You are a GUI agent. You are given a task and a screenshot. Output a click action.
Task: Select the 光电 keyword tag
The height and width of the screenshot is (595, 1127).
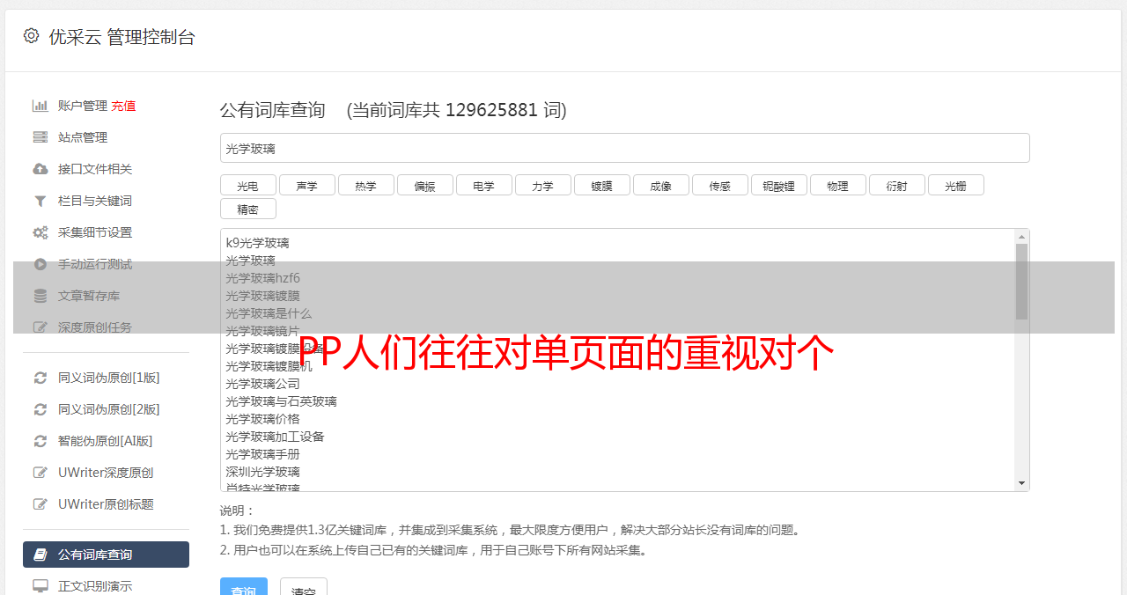point(248,185)
